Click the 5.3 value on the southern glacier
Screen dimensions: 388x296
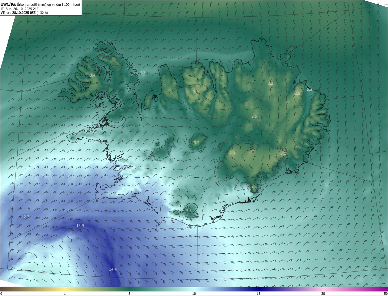pos(189,211)
